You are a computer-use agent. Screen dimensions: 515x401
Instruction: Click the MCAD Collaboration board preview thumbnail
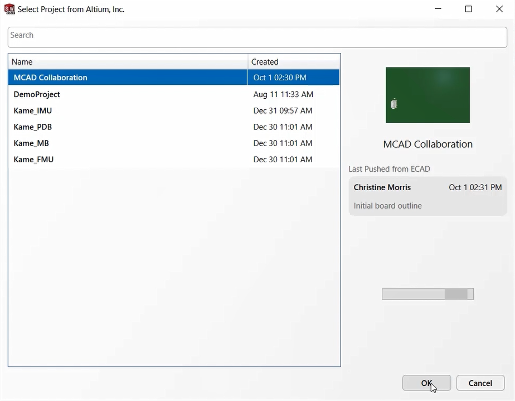(x=427, y=95)
